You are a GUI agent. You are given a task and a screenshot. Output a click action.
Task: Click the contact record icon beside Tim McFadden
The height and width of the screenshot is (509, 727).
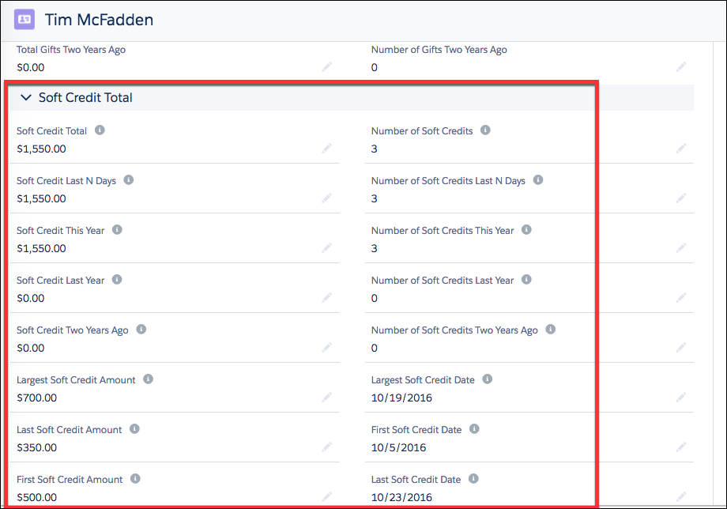[x=24, y=19]
